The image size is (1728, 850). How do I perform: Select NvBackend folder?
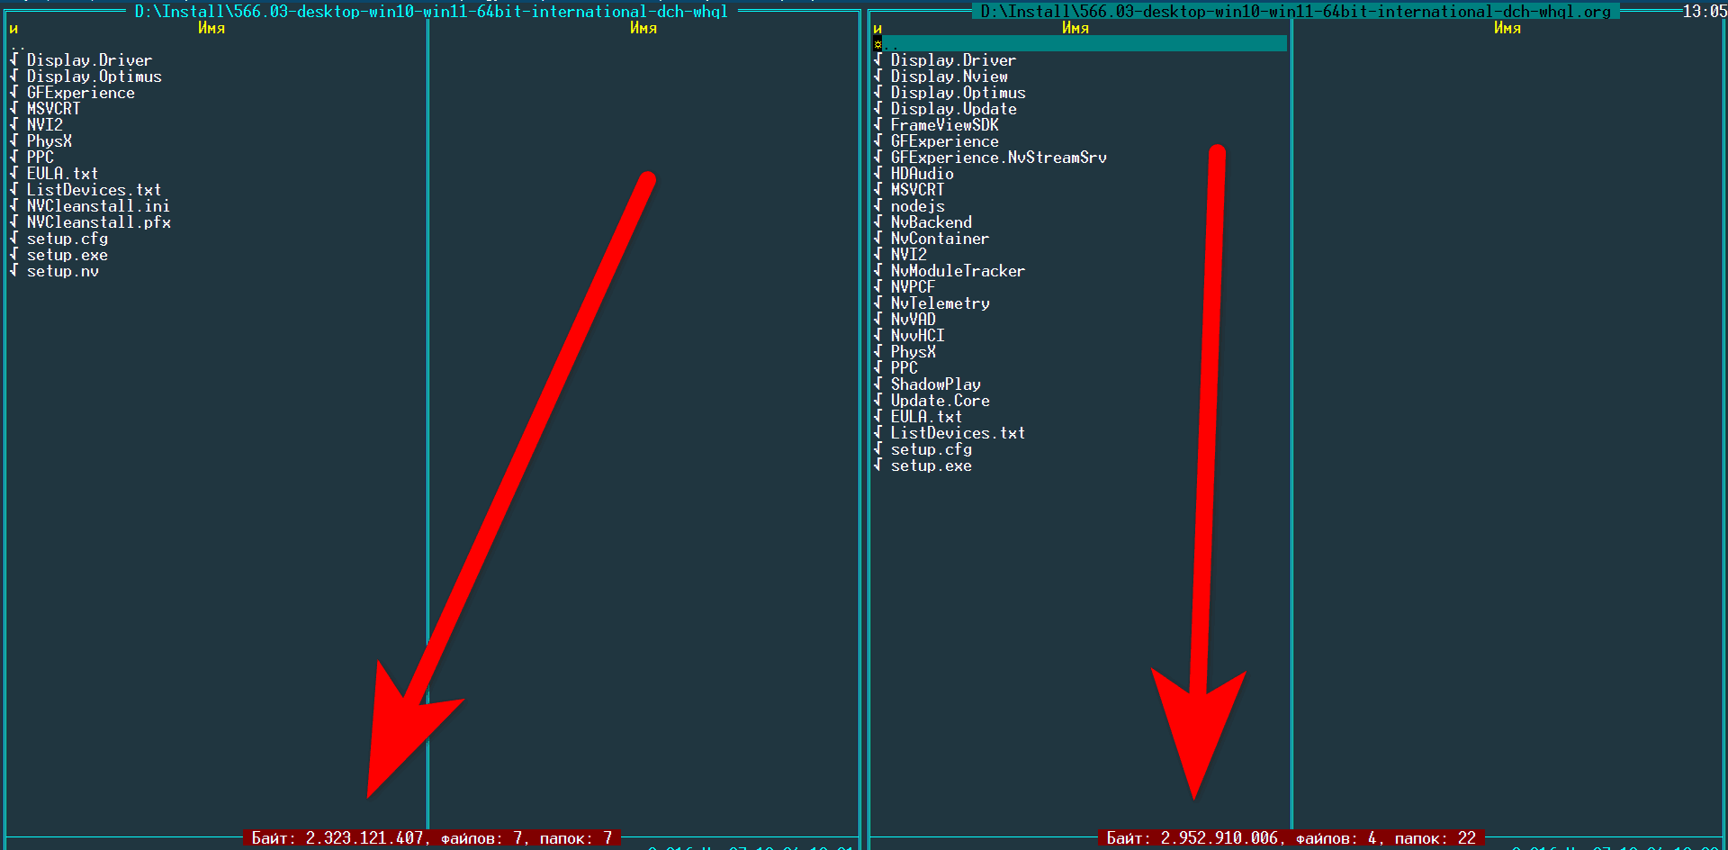pyautogui.click(x=931, y=222)
